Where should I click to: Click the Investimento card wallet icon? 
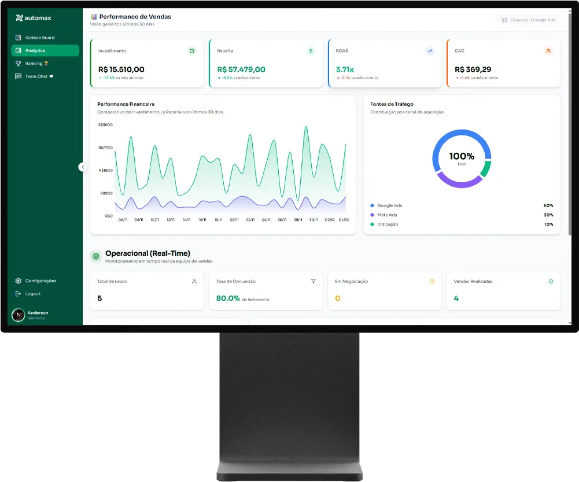click(191, 51)
